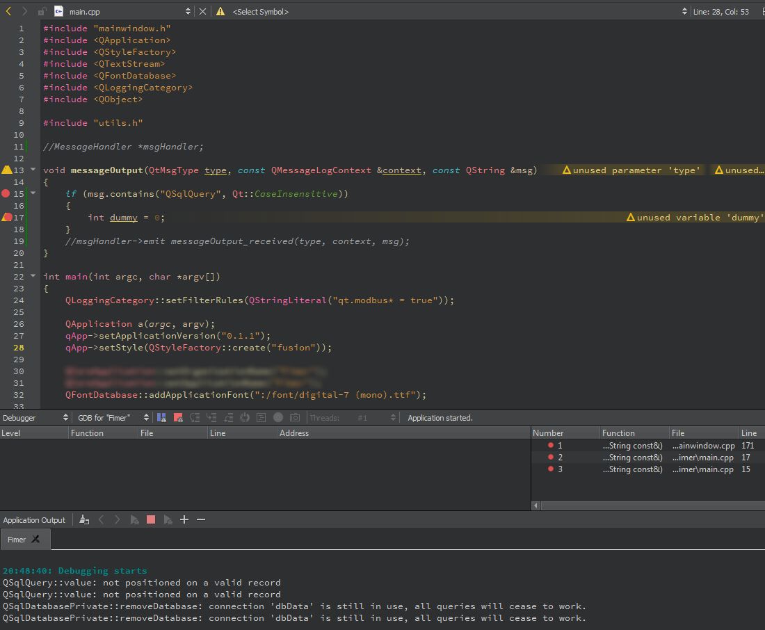Viewport: 765px width, 630px height.
Task: Attach debugger to application icon
Action: point(168,519)
